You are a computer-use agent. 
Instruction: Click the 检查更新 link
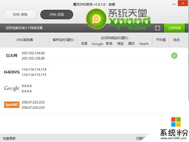[9, 138]
